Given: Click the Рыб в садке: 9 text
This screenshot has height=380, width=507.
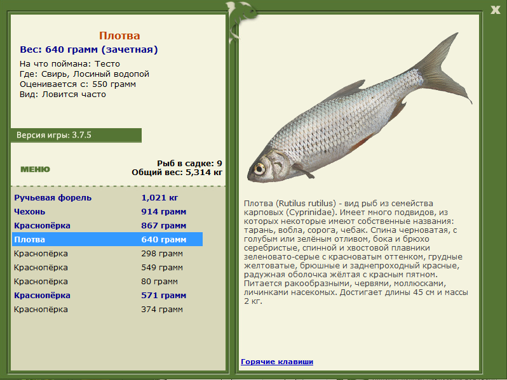Looking at the screenshot, I should [190, 164].
